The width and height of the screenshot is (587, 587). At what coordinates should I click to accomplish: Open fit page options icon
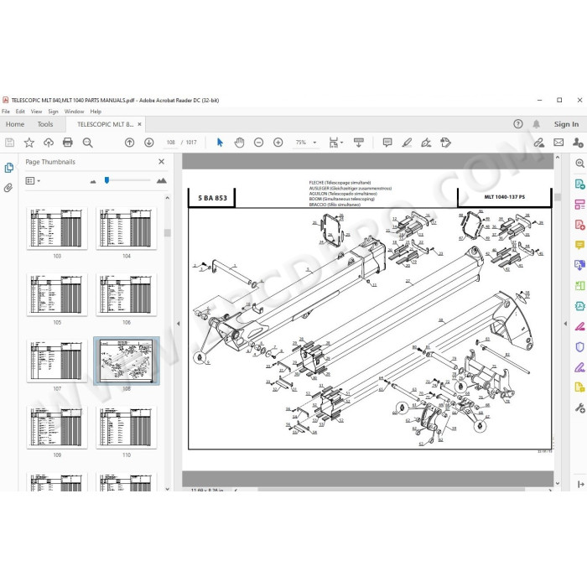point(335,143)
